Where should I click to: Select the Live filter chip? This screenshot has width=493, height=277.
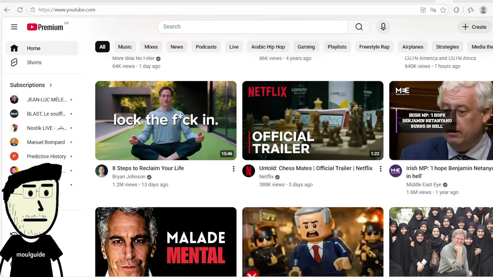pyautogui.click(x=234, y=47)
